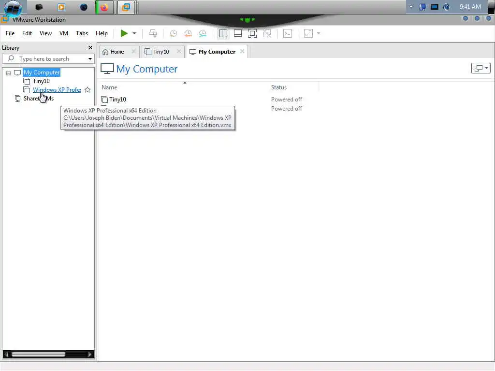Open the snapshot manager icon

tap(203, 33)
